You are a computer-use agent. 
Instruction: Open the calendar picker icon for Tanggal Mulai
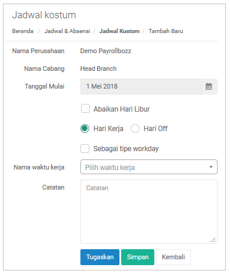209,86
